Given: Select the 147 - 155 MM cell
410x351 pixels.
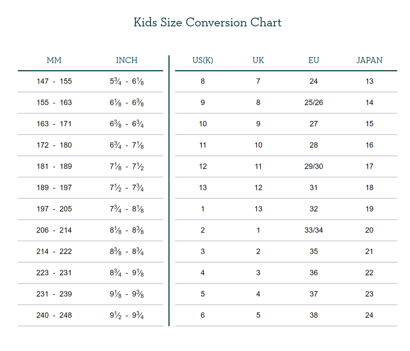Looking at the screenshot, I should tap(54, 82).
